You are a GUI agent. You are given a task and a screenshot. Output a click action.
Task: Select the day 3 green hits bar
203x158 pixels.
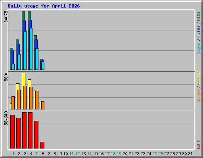coord(23,16)
